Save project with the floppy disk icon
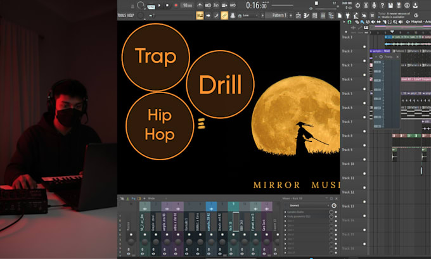The height and width of the screenshot is (259, 431). coord(390,5)
